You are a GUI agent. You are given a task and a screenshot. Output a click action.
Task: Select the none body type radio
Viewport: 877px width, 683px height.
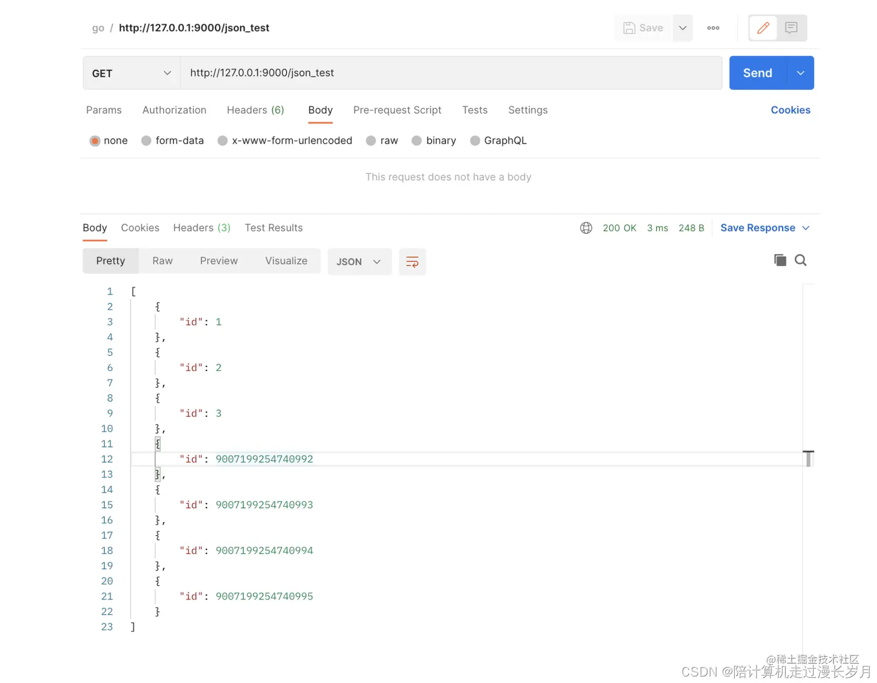pos(95,141)
